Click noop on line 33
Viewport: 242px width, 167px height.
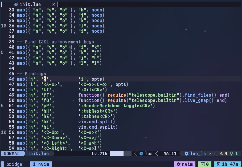97,10
